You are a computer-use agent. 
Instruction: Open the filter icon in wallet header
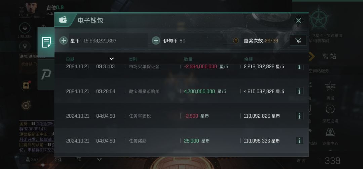point(298,41)
